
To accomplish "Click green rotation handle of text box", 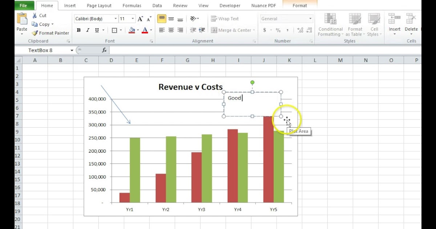I will [x=253, y=83].
